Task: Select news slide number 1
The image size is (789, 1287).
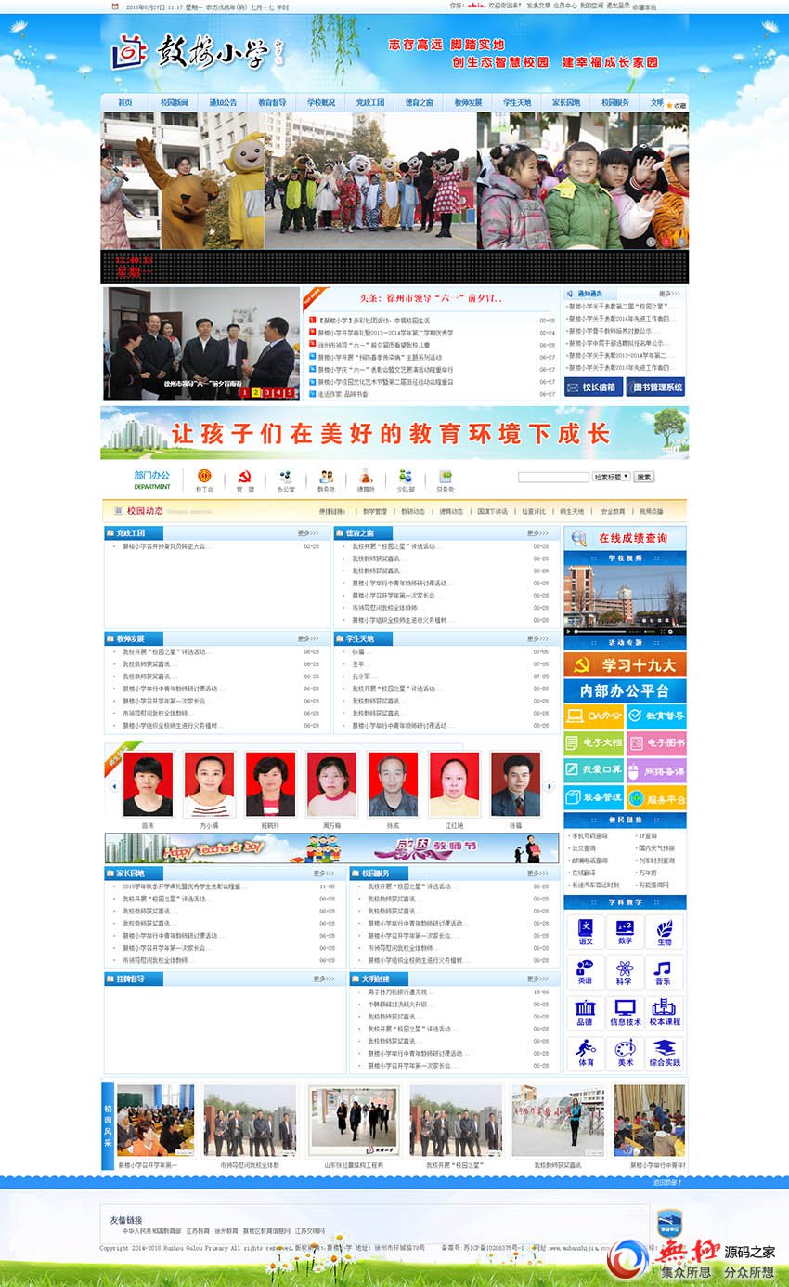Action: tap(244, 393)
